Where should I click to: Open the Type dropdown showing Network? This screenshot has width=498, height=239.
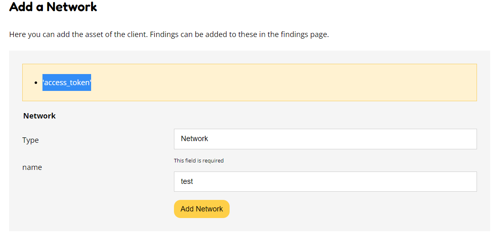(x=325, y=139)
